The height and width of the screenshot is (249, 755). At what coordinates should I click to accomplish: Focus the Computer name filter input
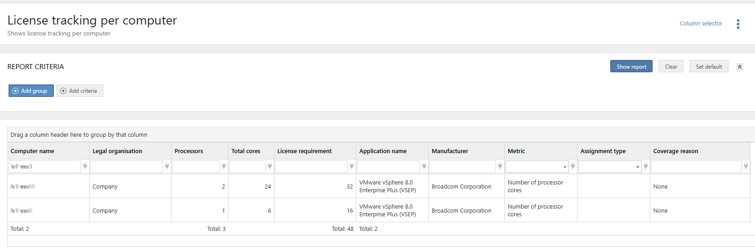pos(45,167)
